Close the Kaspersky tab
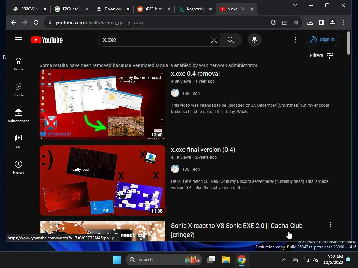 (210, 9)
